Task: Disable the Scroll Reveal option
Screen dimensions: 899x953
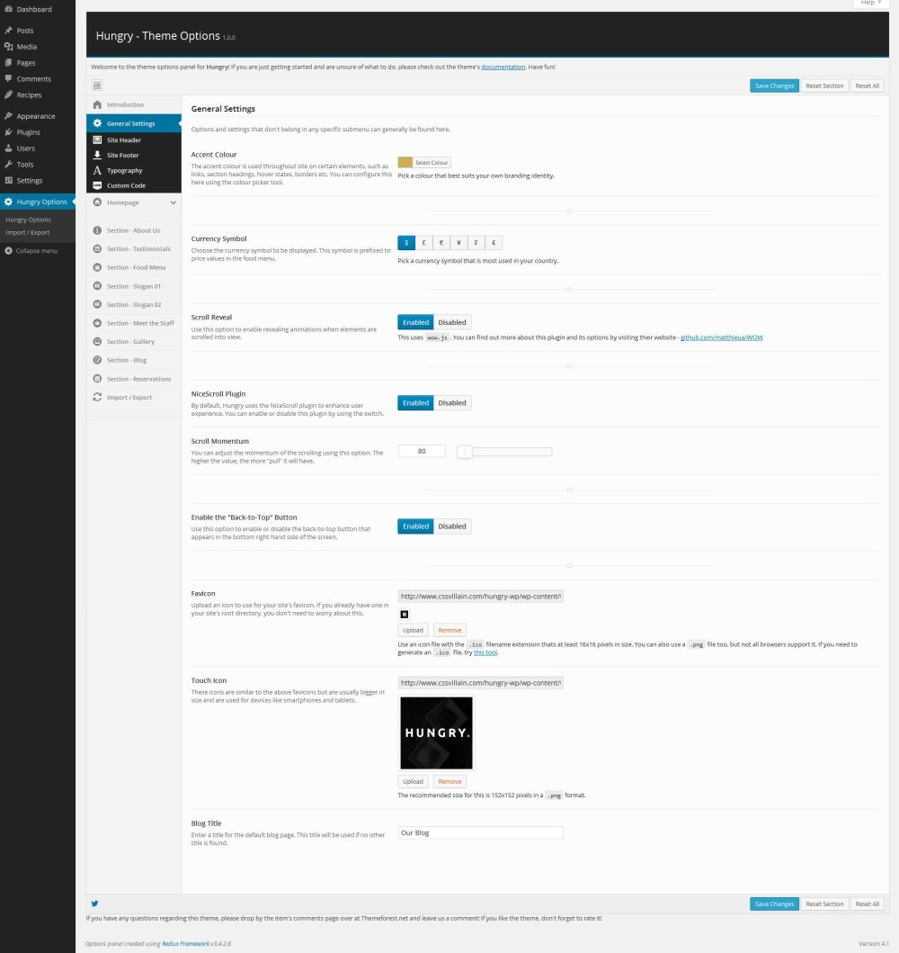Action: click(x=452, y=322)
